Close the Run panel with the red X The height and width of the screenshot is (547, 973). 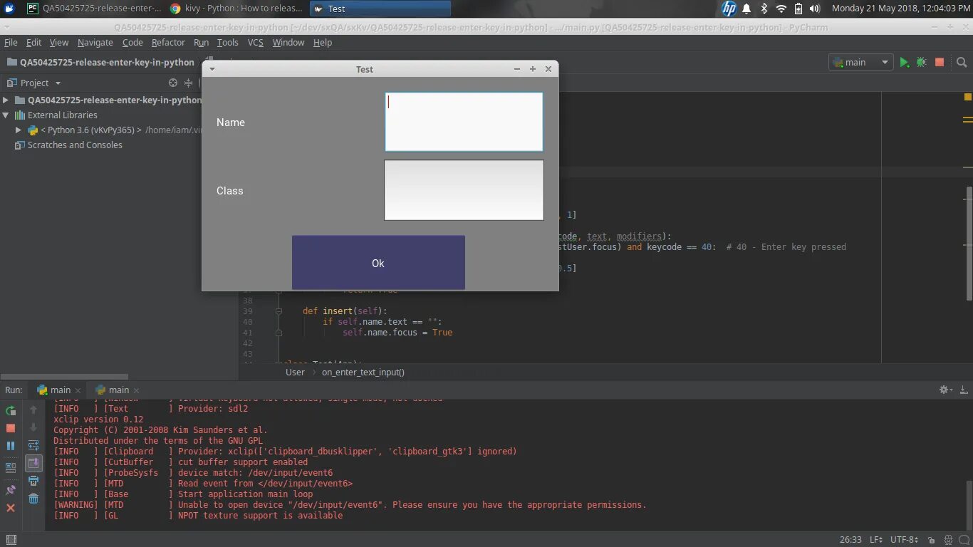coord(11,508)
